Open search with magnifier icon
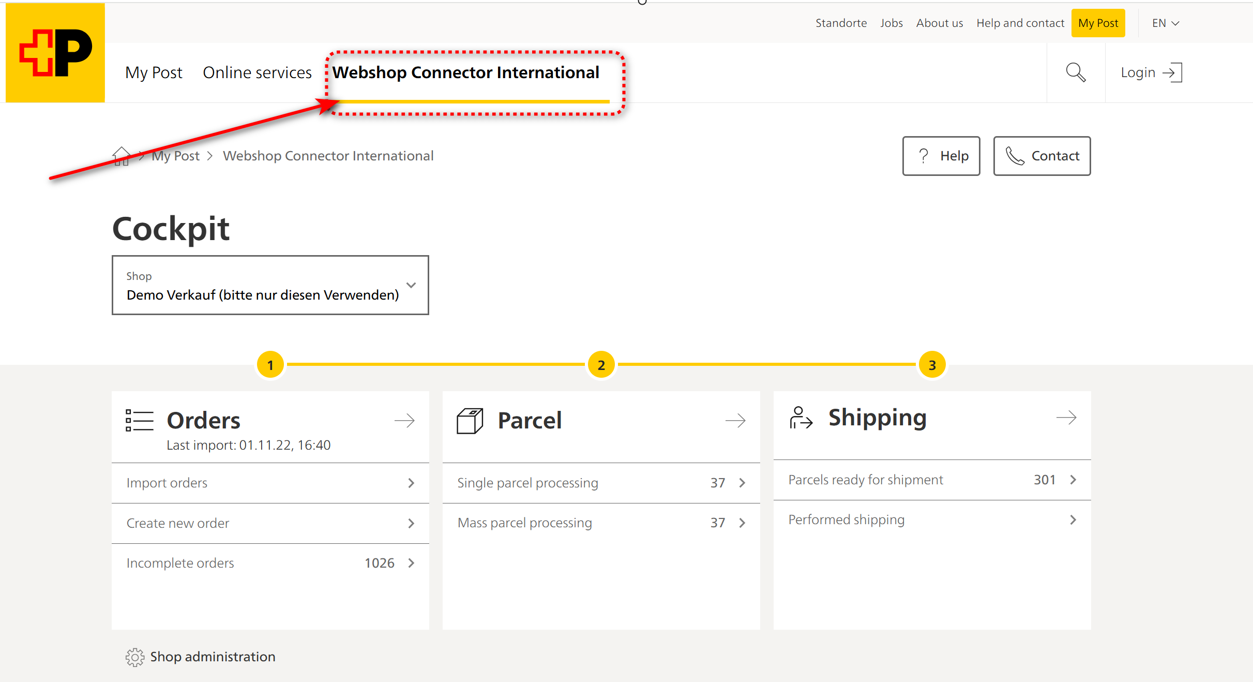 click(x=1076, y=72)
